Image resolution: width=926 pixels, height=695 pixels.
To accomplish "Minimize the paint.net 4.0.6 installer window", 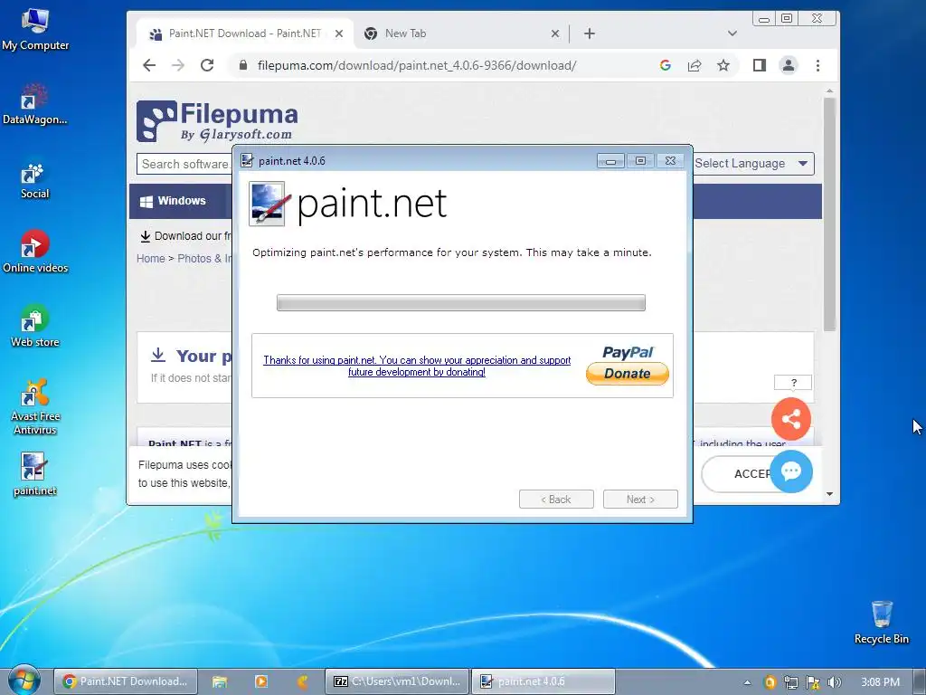I will [610, 161].
